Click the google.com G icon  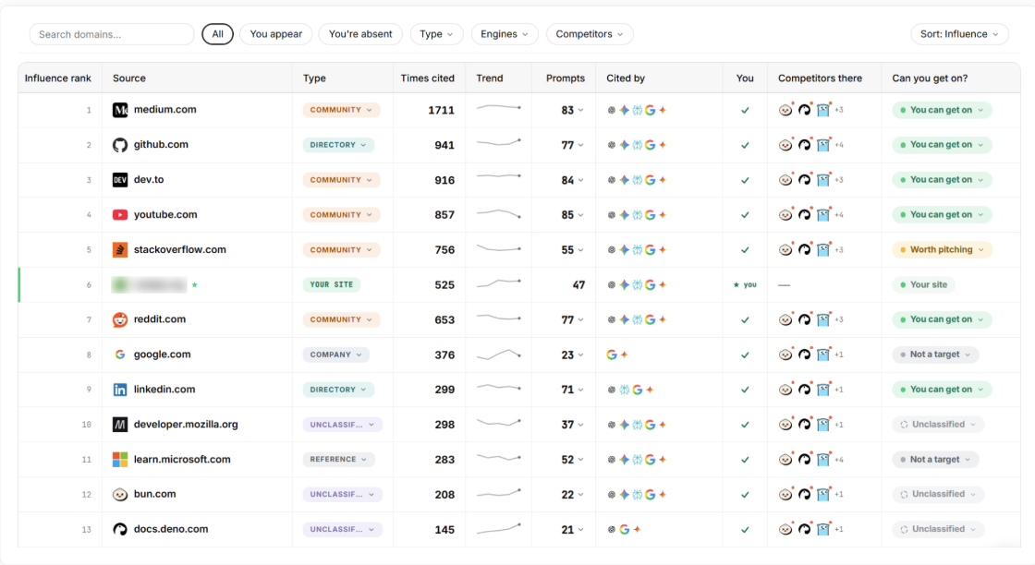tap(119, 355)
